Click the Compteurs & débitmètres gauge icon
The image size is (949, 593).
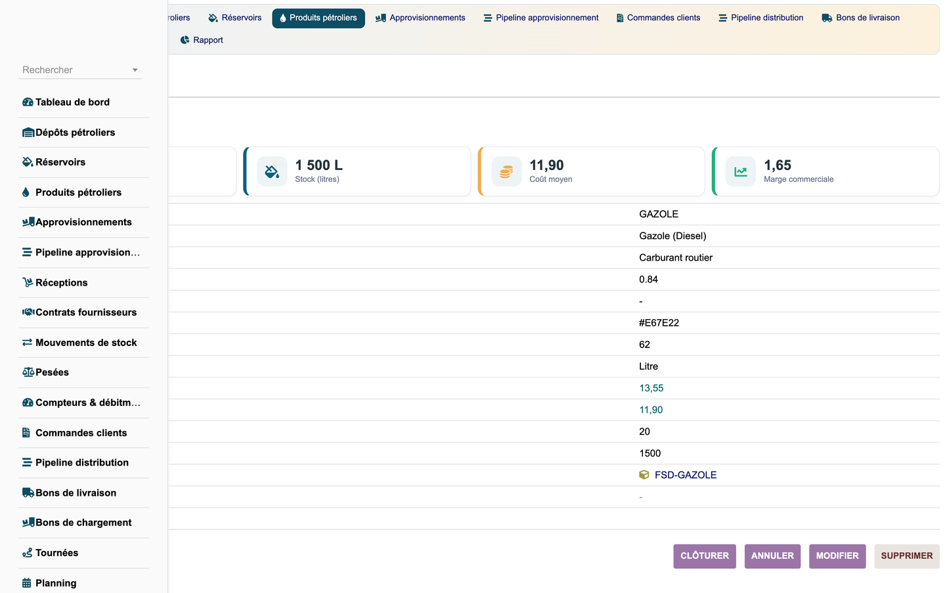point(28,403)
